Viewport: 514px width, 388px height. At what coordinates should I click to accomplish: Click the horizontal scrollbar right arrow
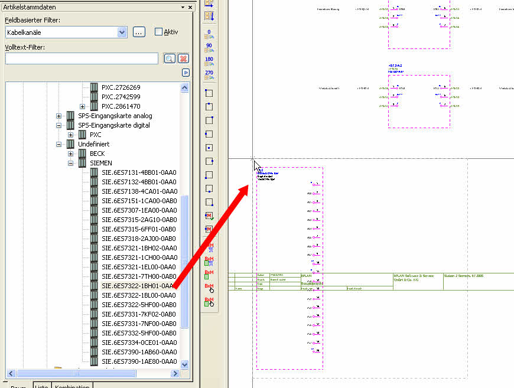click(x=175, y=374)
